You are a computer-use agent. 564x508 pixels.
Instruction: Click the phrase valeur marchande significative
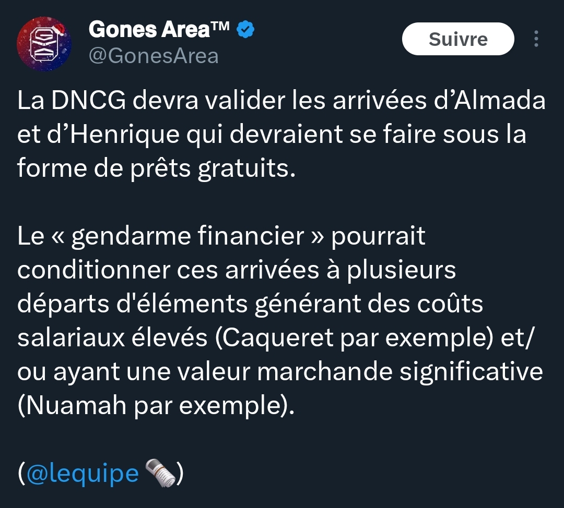click(360, 372)
